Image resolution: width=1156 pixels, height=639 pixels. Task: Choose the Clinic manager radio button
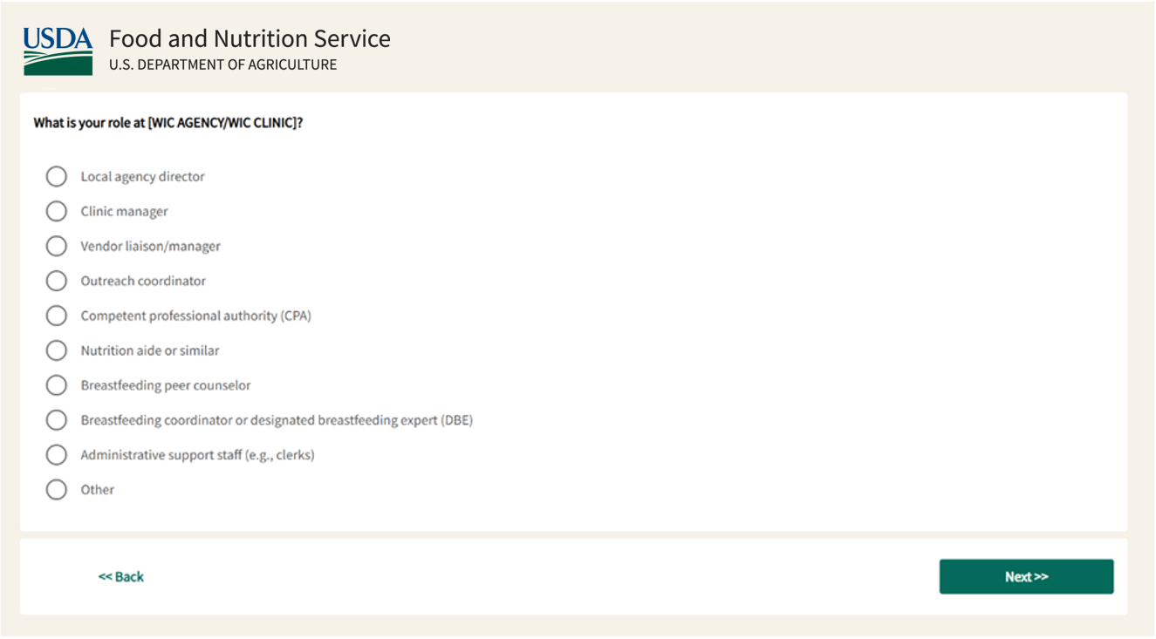click(x=57, y=212)
